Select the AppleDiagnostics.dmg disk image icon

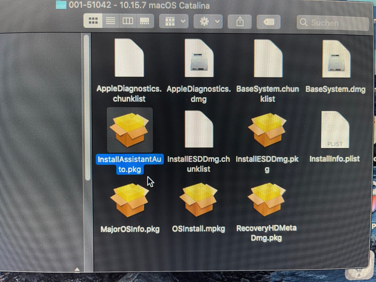coord(199,58)
